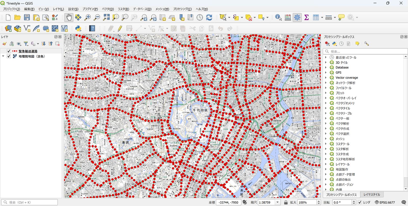Select the Pan Map hand tool

(69, 17)
